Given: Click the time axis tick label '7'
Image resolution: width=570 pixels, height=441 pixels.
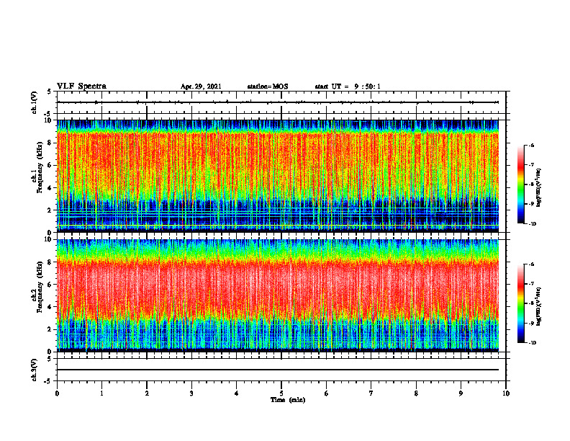Looking at the screenshot, I should [371, 393].
